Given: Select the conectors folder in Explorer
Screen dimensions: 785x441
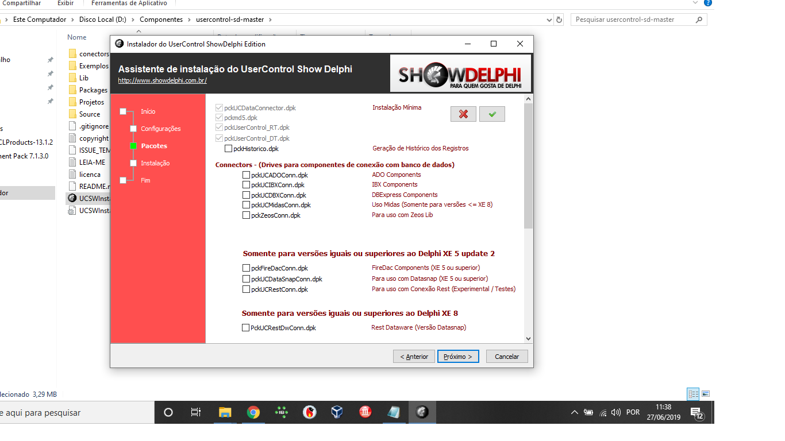Looking at the screenshot, I should tap(88, 53).
